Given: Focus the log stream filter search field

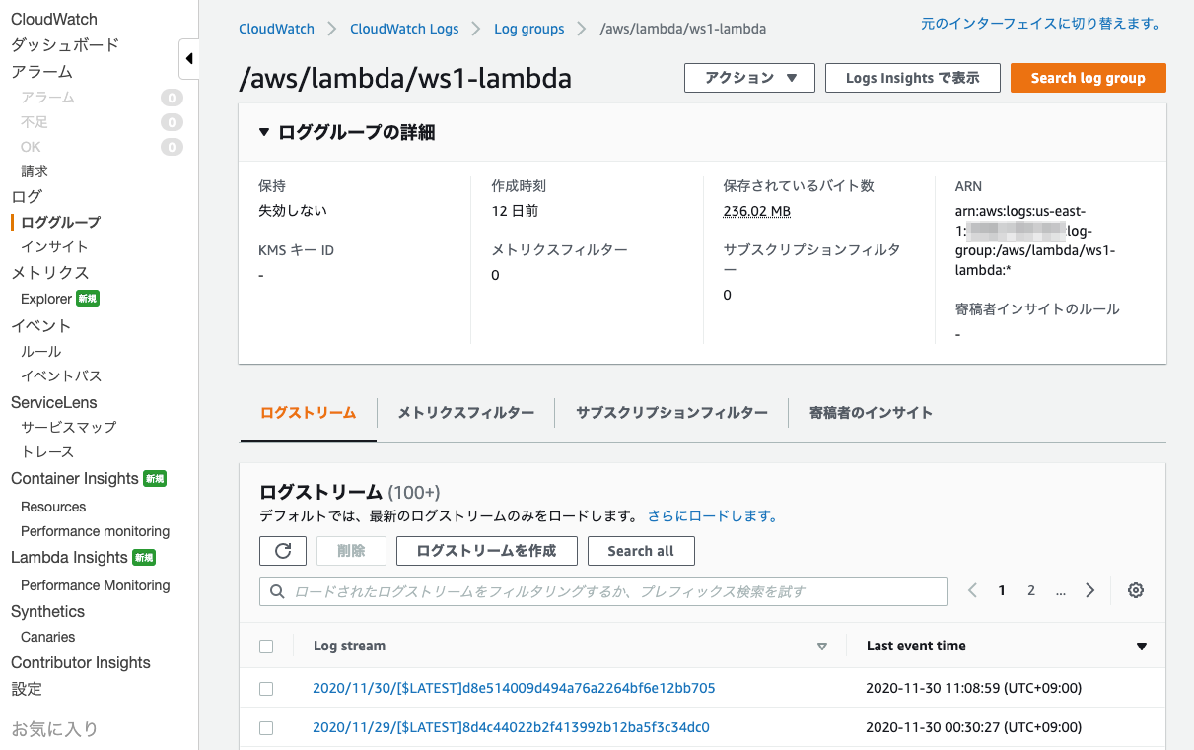Looking at the screenshot, I should (603, 591).
